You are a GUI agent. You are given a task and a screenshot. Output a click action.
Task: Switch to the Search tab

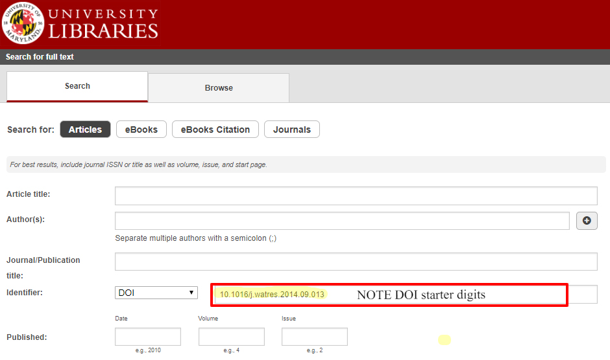[x=77, y=86]
